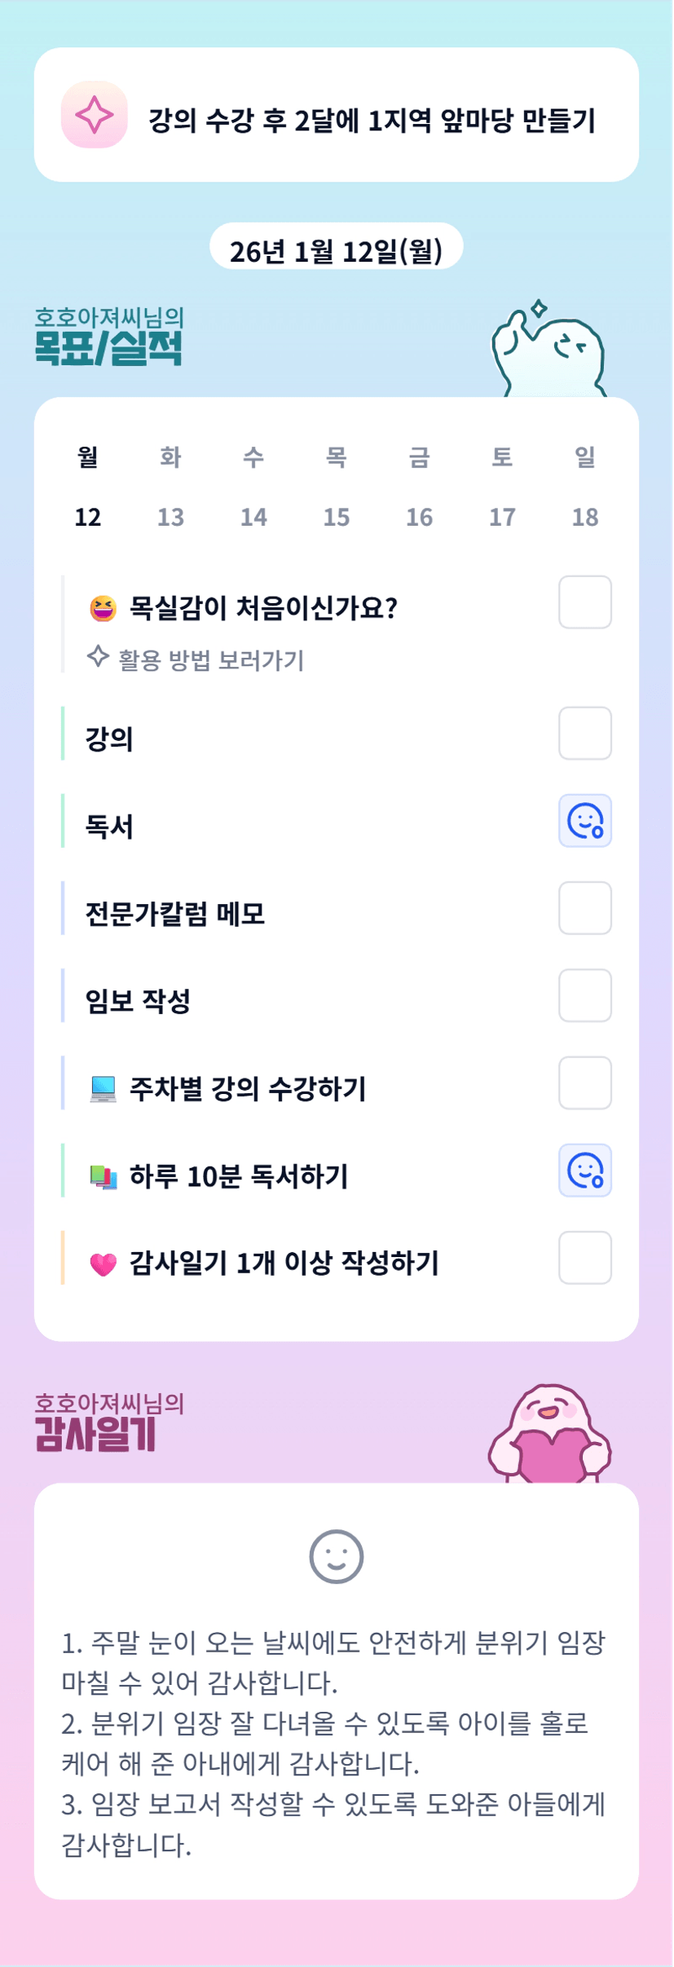
Task: Click the 26년 1월 12일(월) date pill
Action: tap(336, 251)
